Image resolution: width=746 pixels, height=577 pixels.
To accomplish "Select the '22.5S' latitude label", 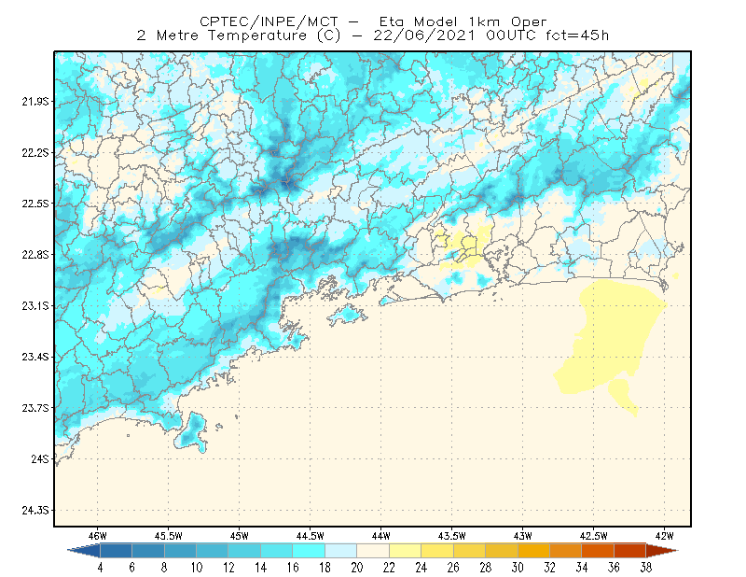I will 35,204.
